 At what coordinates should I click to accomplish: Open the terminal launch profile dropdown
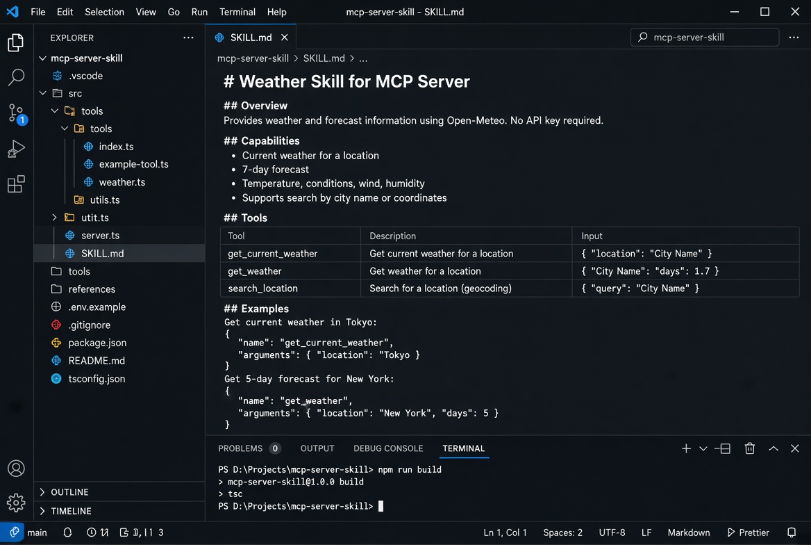tap(703, 448)
